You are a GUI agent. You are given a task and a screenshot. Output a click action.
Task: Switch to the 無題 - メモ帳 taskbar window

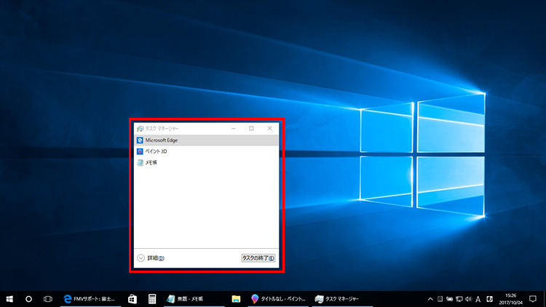pyautogui.click(x=189, y=298)
